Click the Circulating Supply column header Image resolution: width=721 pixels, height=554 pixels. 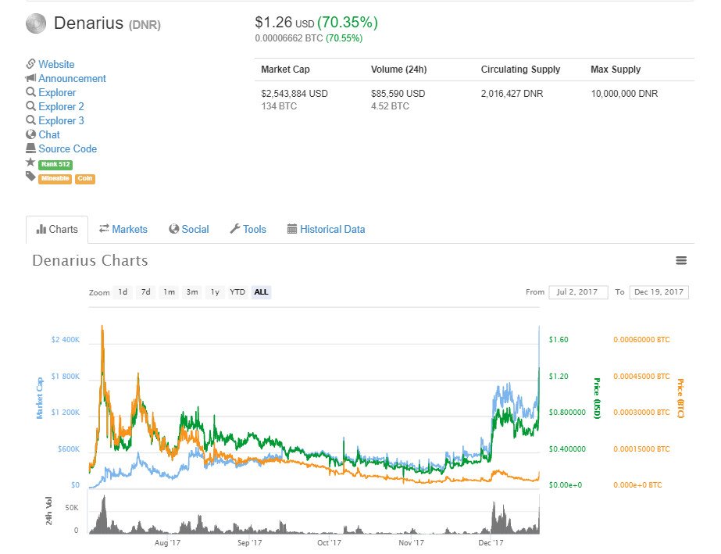pyautogui.click(x=520, y=70)
